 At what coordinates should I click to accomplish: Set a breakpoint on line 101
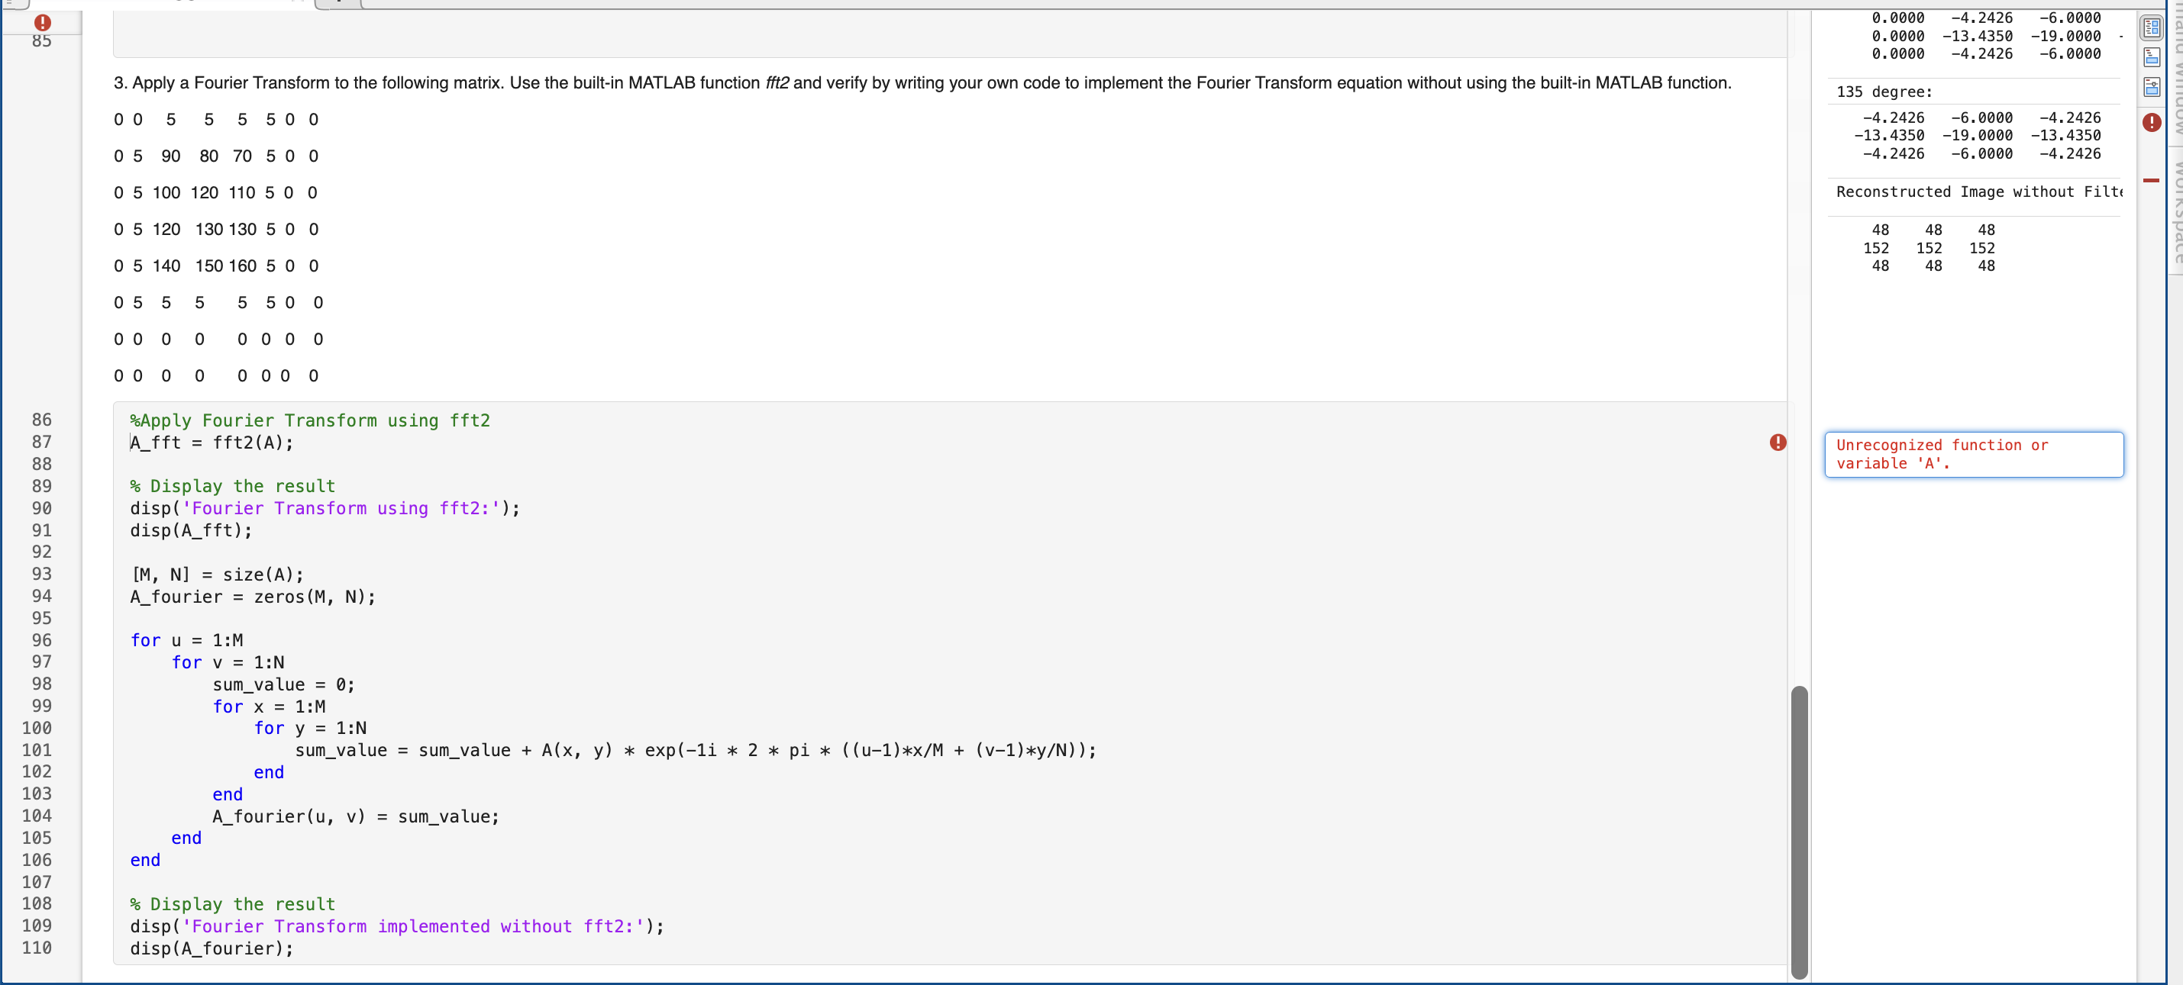coord(41,749)
